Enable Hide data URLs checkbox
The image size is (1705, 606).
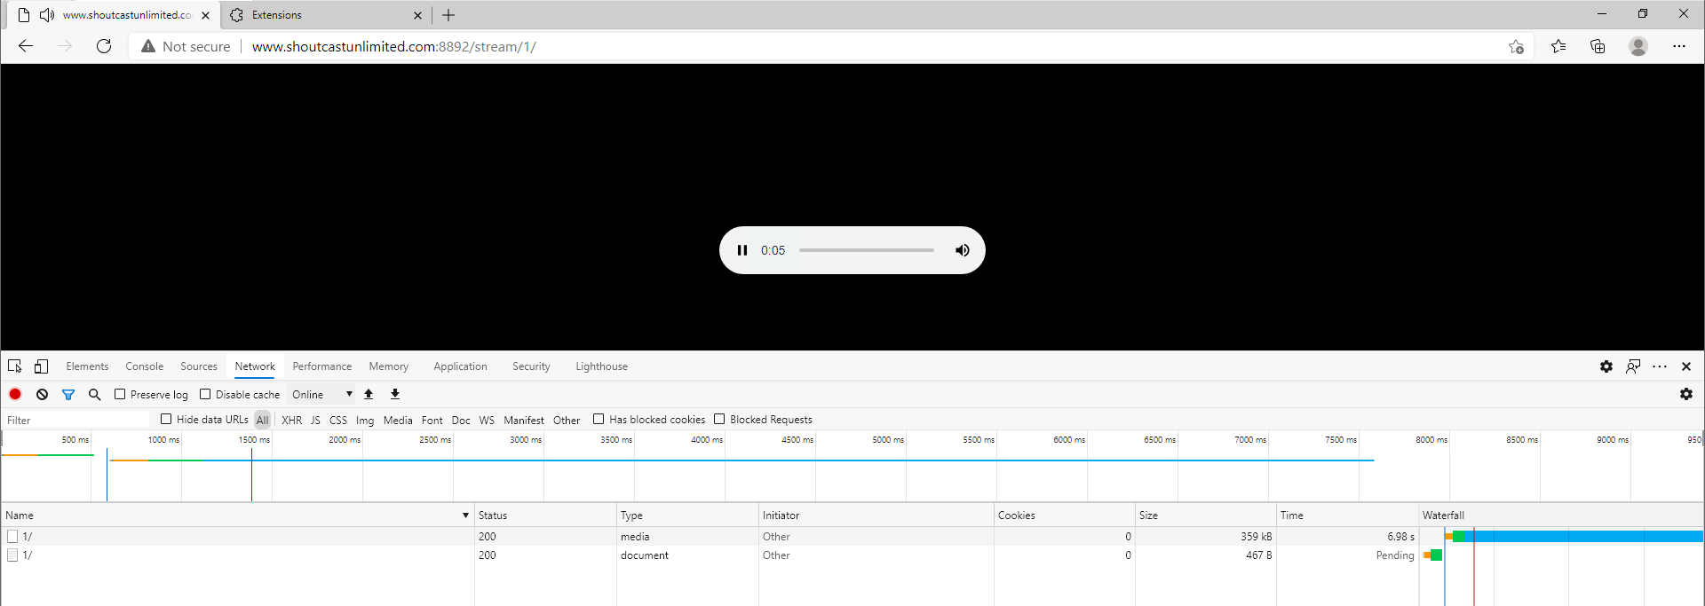pos(166,419)
